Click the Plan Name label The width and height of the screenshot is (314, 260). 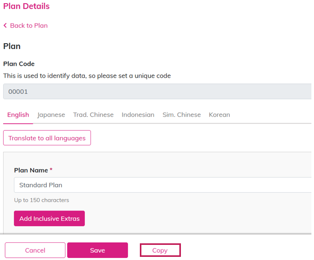[31, 170]
